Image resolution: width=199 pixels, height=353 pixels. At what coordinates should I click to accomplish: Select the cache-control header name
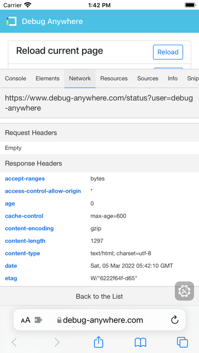(24, 216)
